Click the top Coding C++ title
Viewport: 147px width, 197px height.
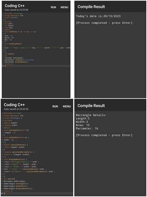[15, 6]
